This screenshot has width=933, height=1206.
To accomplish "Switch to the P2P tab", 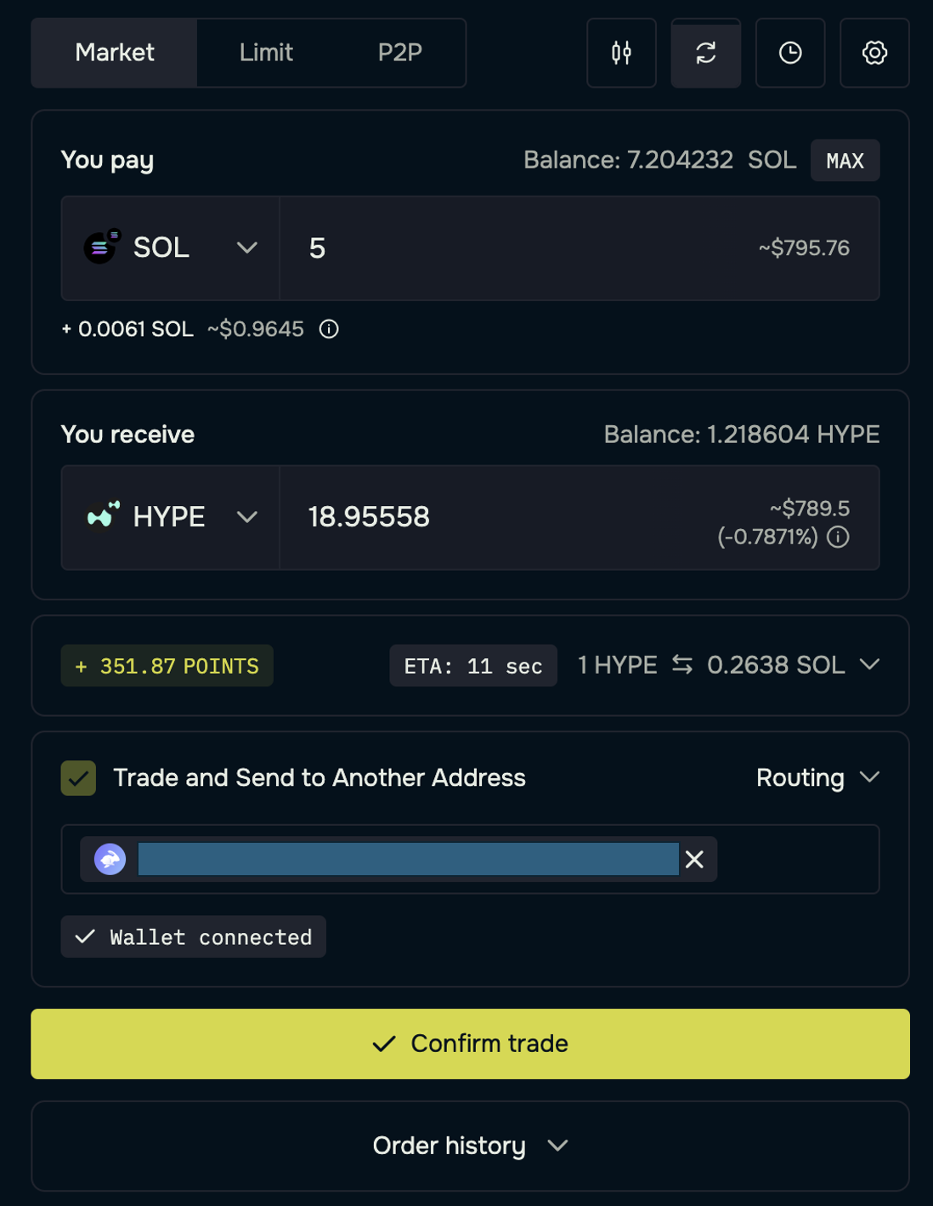I will (399, 53).
